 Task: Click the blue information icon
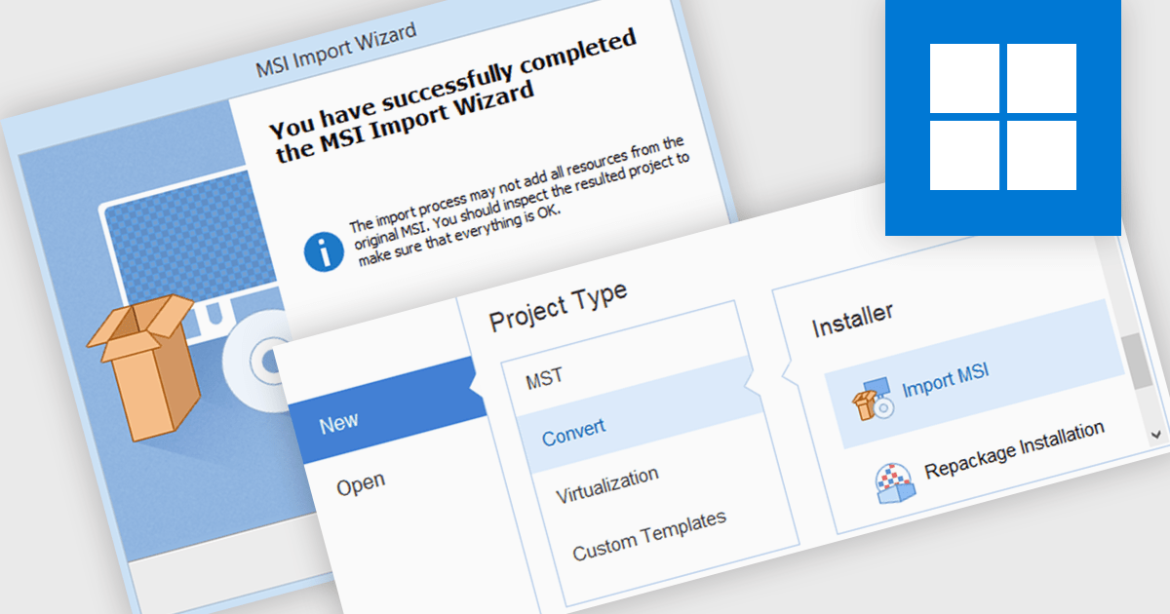(325, 250)
